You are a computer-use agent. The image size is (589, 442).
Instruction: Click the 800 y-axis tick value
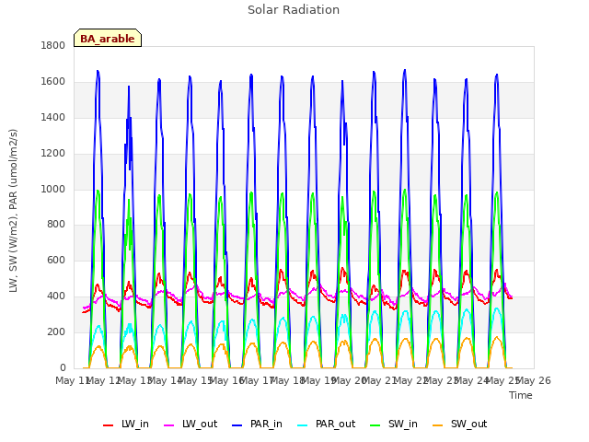[56, 225]
